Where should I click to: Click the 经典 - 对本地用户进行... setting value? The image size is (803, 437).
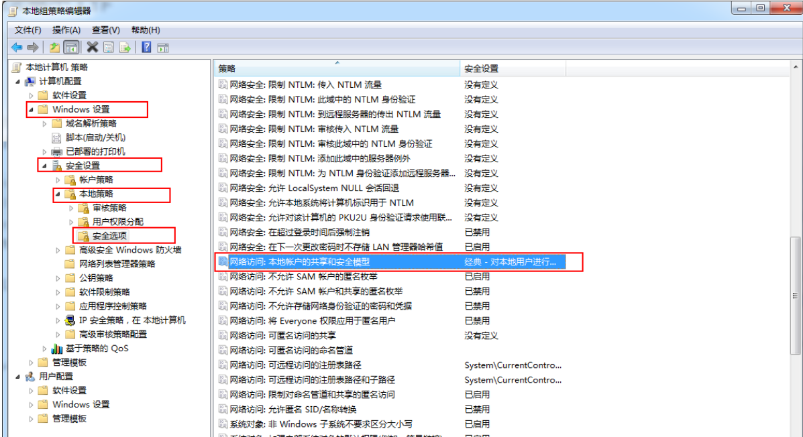pyautogui.click(x=510, y=262)
